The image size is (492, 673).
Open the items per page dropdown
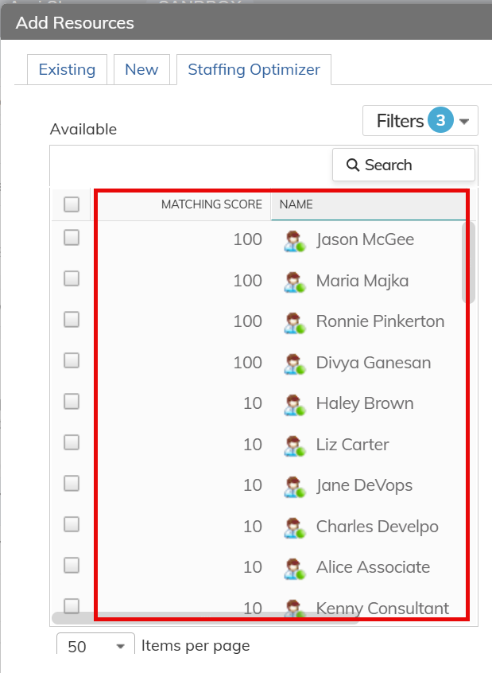95,646
